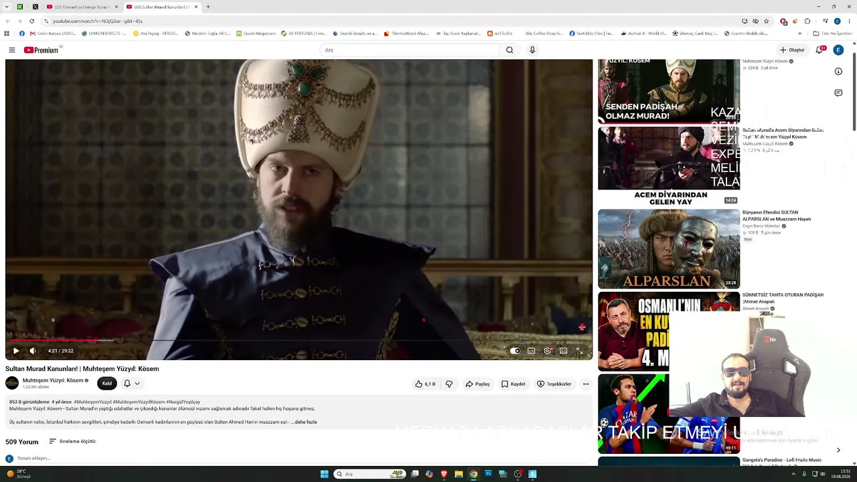This screenshot has height=482, width=857.
Task: Expand description with daha fazla
Action: (x=304, y=422)
